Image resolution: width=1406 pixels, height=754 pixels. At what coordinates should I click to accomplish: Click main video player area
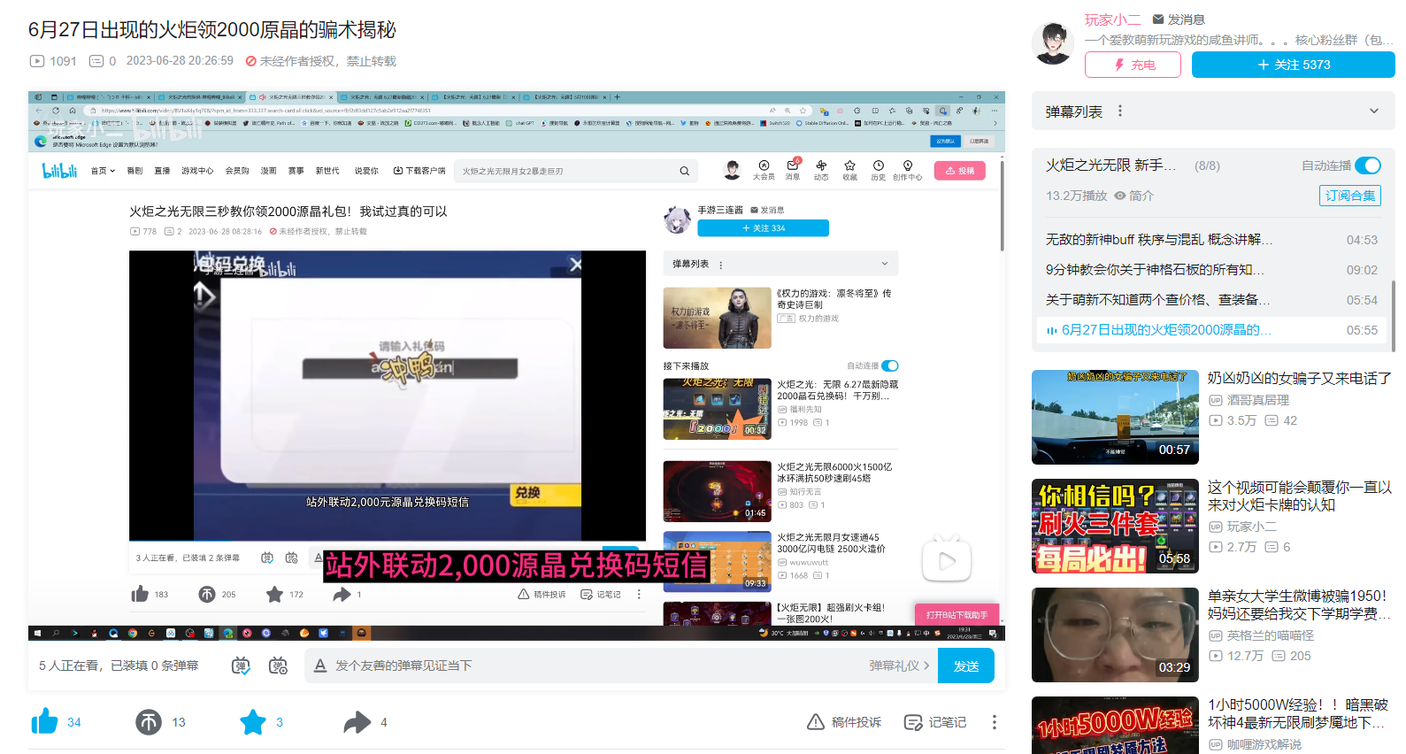517,365
